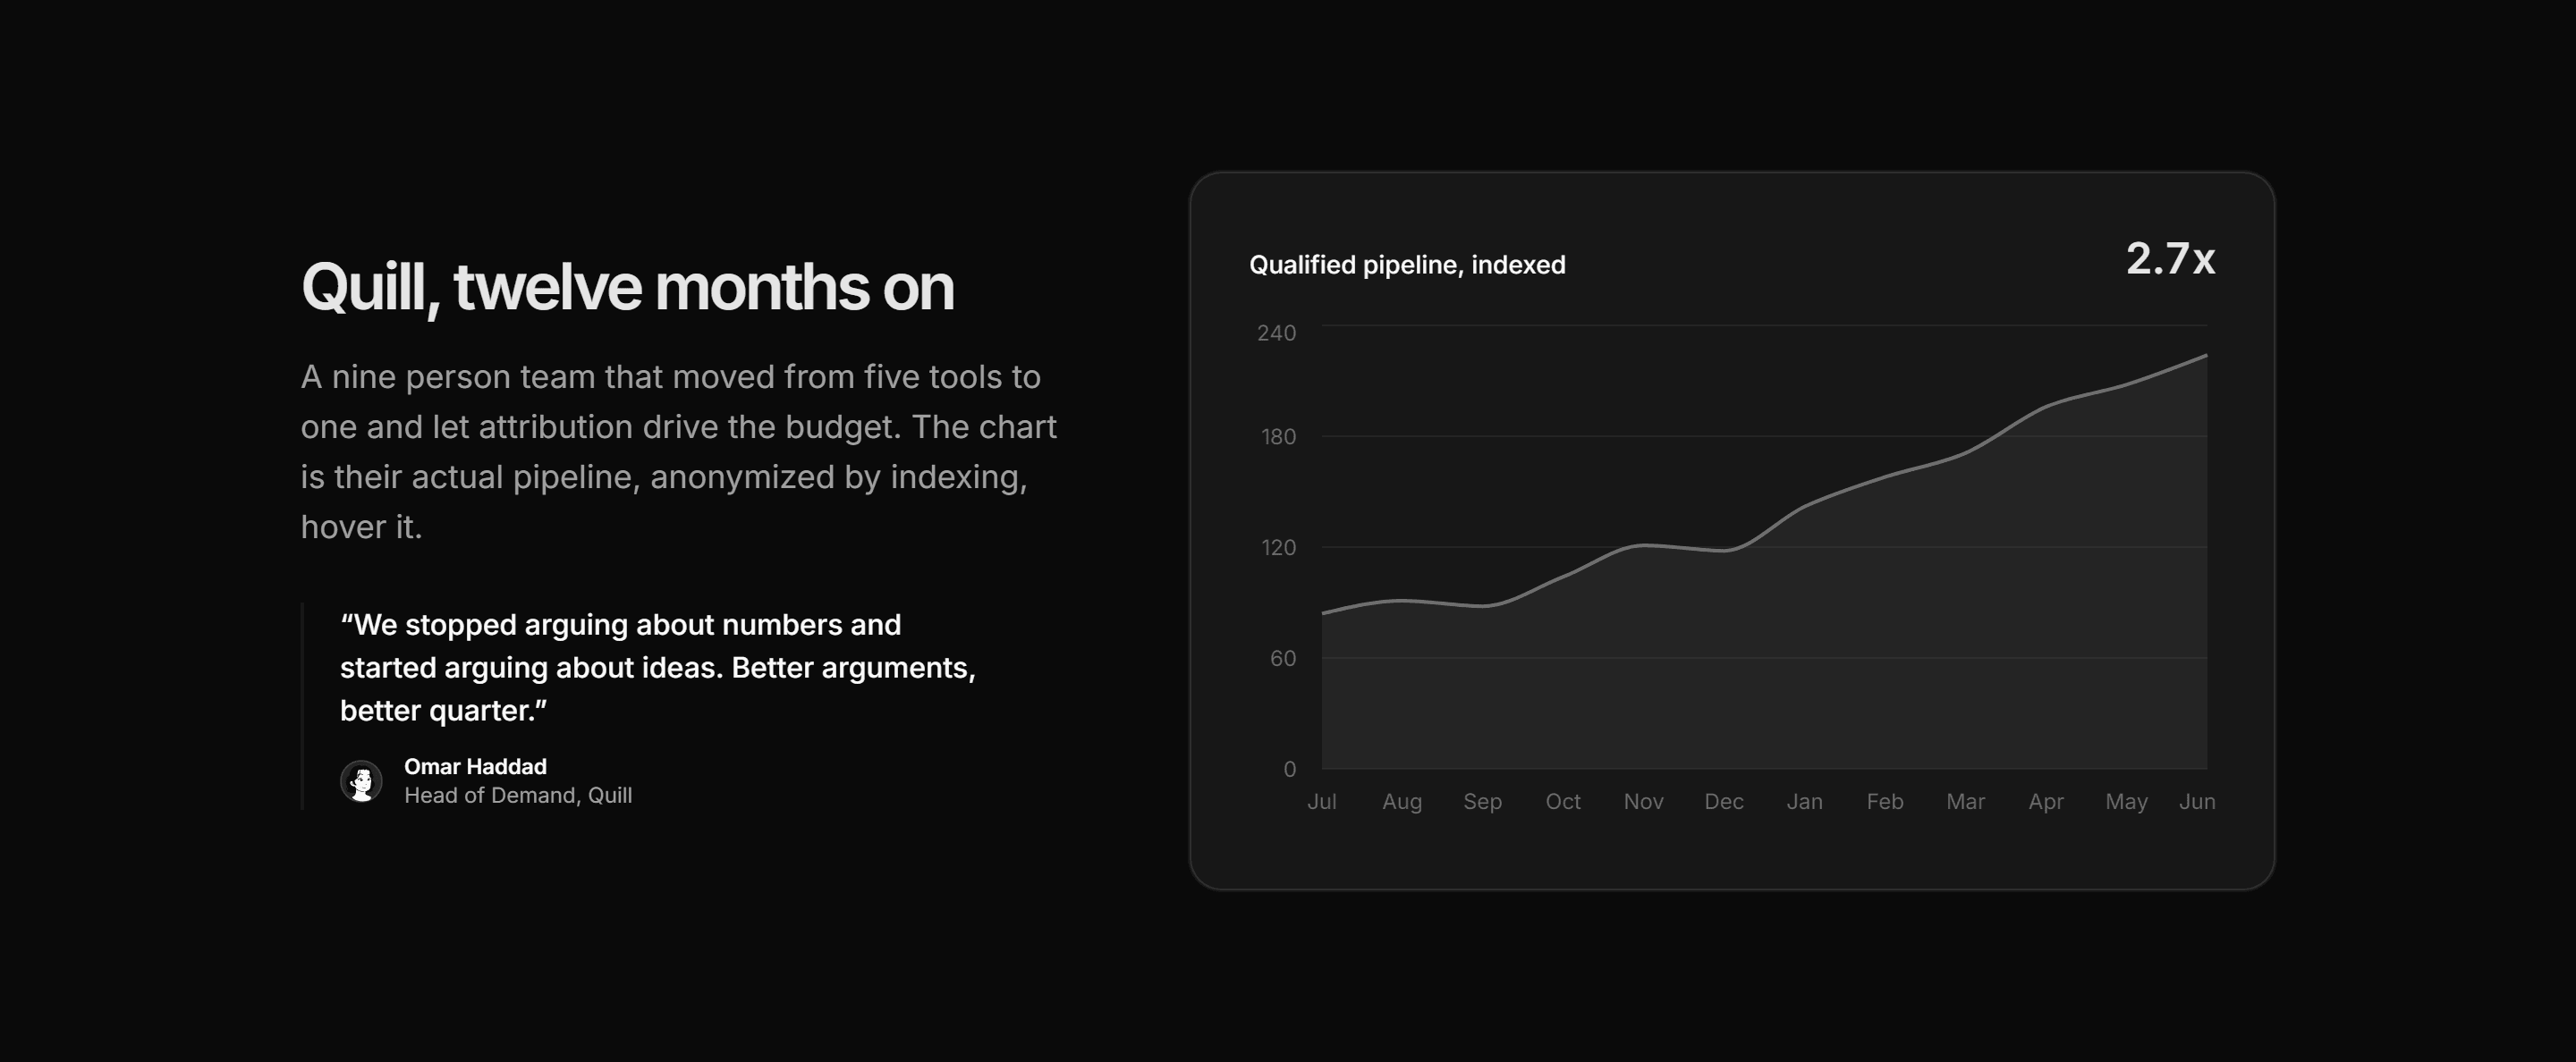Select the Dec month axis label
Screen dimensions: 2576x1062
coord(1723,801)
